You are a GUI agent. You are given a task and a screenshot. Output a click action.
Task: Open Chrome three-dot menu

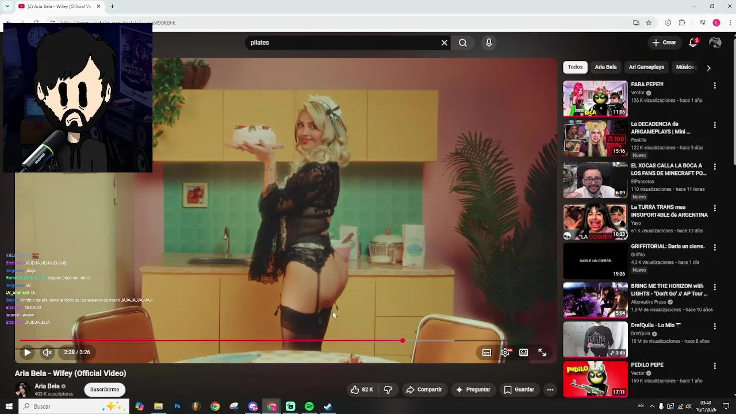click(x=730, y=23)
